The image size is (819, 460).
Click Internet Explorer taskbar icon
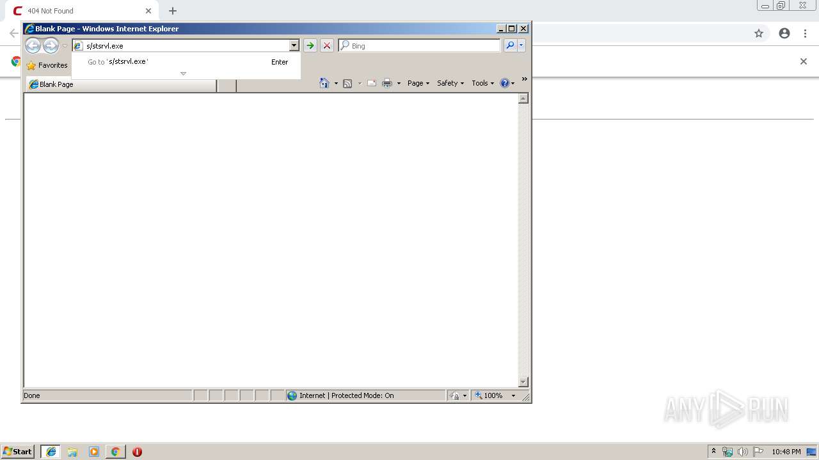51,452
